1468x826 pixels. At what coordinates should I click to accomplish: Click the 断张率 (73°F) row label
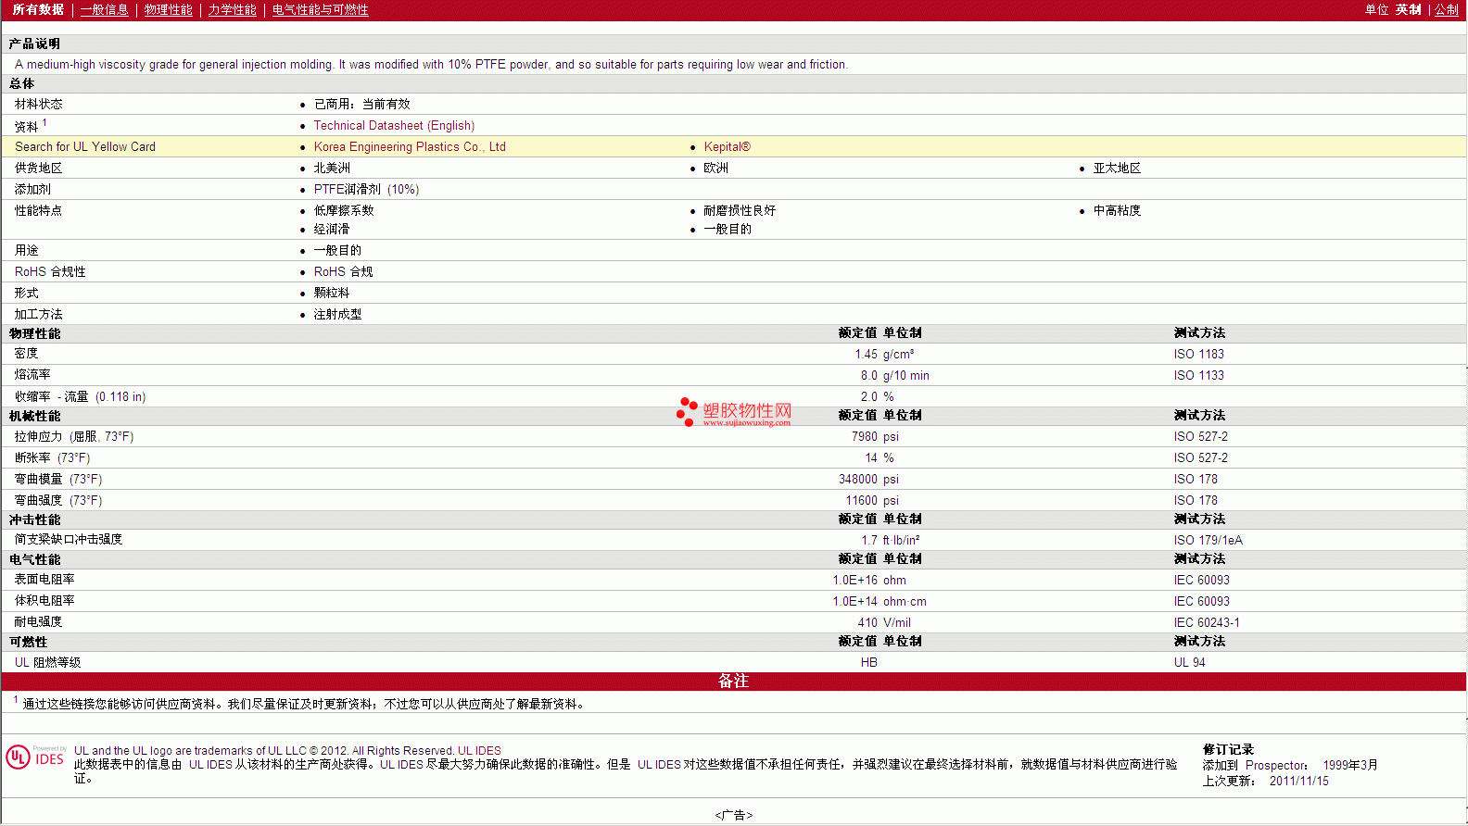coord(52,457)
